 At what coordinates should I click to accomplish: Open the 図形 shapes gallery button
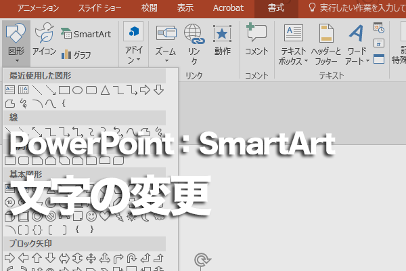(16, 43)
